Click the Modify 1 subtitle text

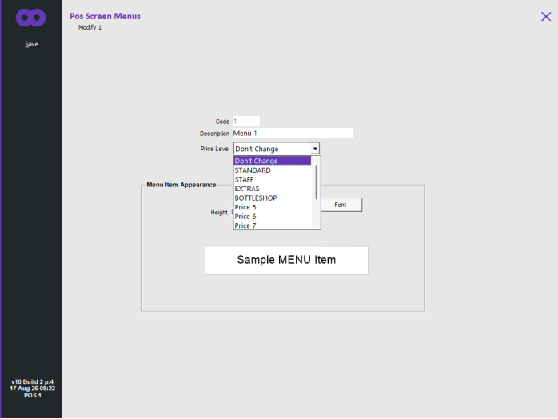90,27
